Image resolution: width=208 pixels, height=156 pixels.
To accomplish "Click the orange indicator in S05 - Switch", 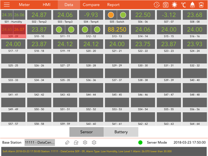I will point(111,15).
